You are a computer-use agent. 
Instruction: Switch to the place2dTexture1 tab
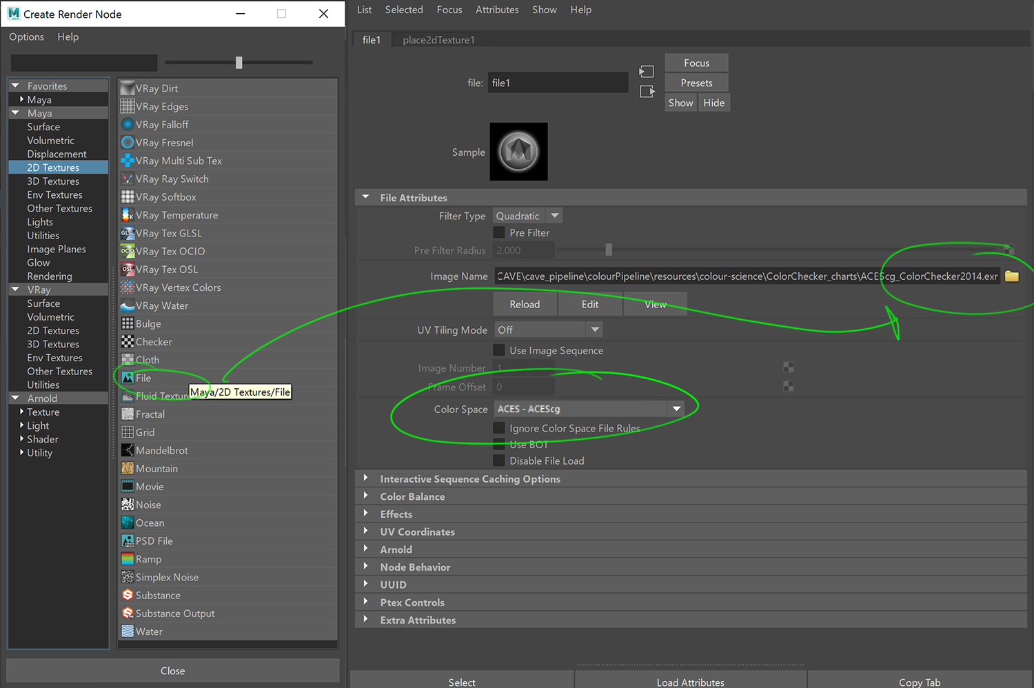(438, 40)
